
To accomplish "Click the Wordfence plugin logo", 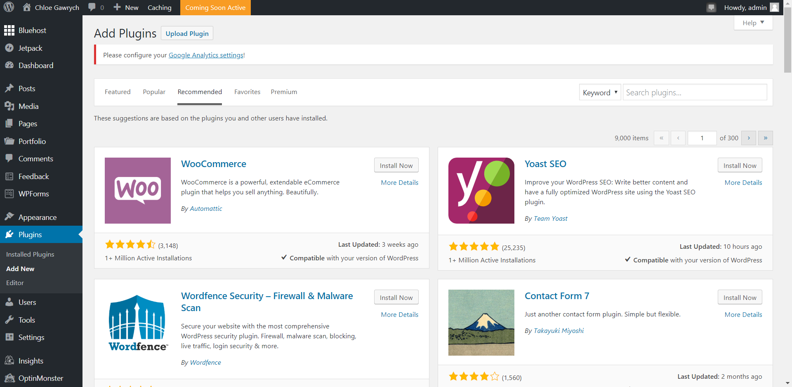I will [138, 323].
